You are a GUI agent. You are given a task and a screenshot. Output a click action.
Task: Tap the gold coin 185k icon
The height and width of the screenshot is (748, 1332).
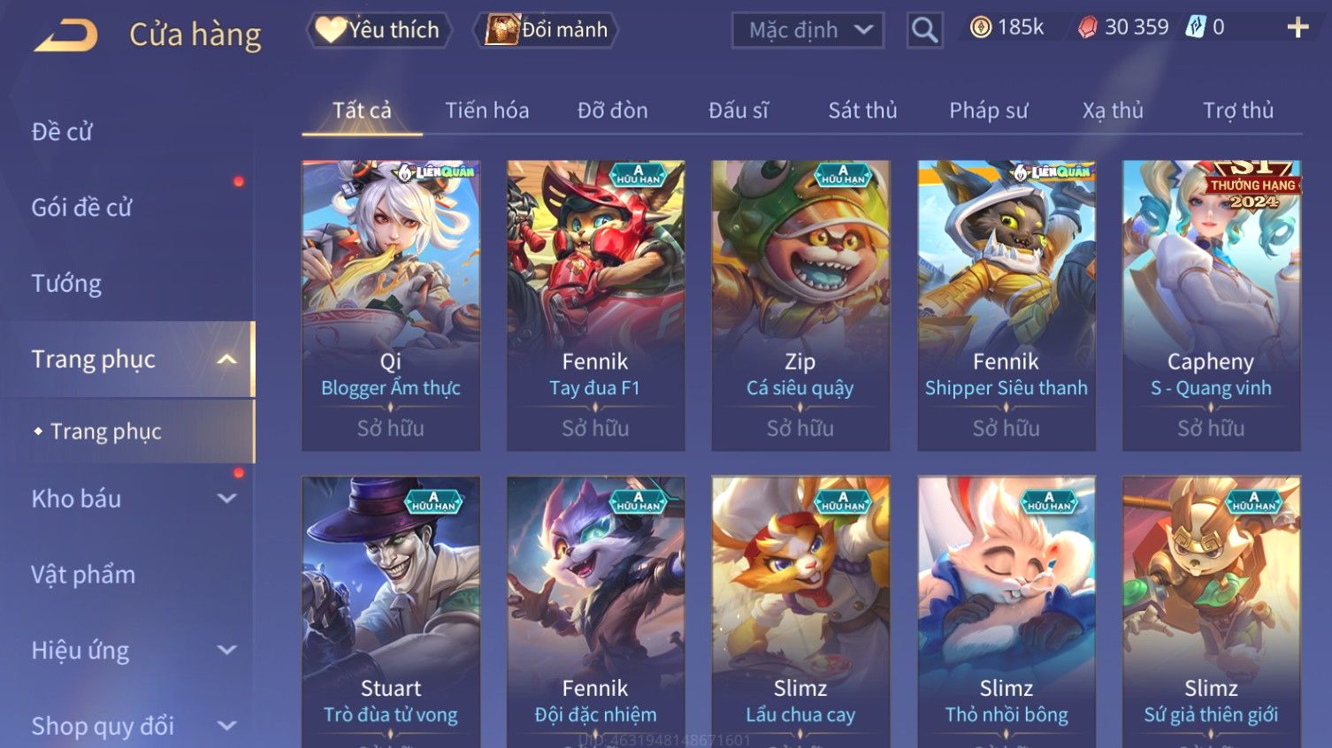click(980, 28)
